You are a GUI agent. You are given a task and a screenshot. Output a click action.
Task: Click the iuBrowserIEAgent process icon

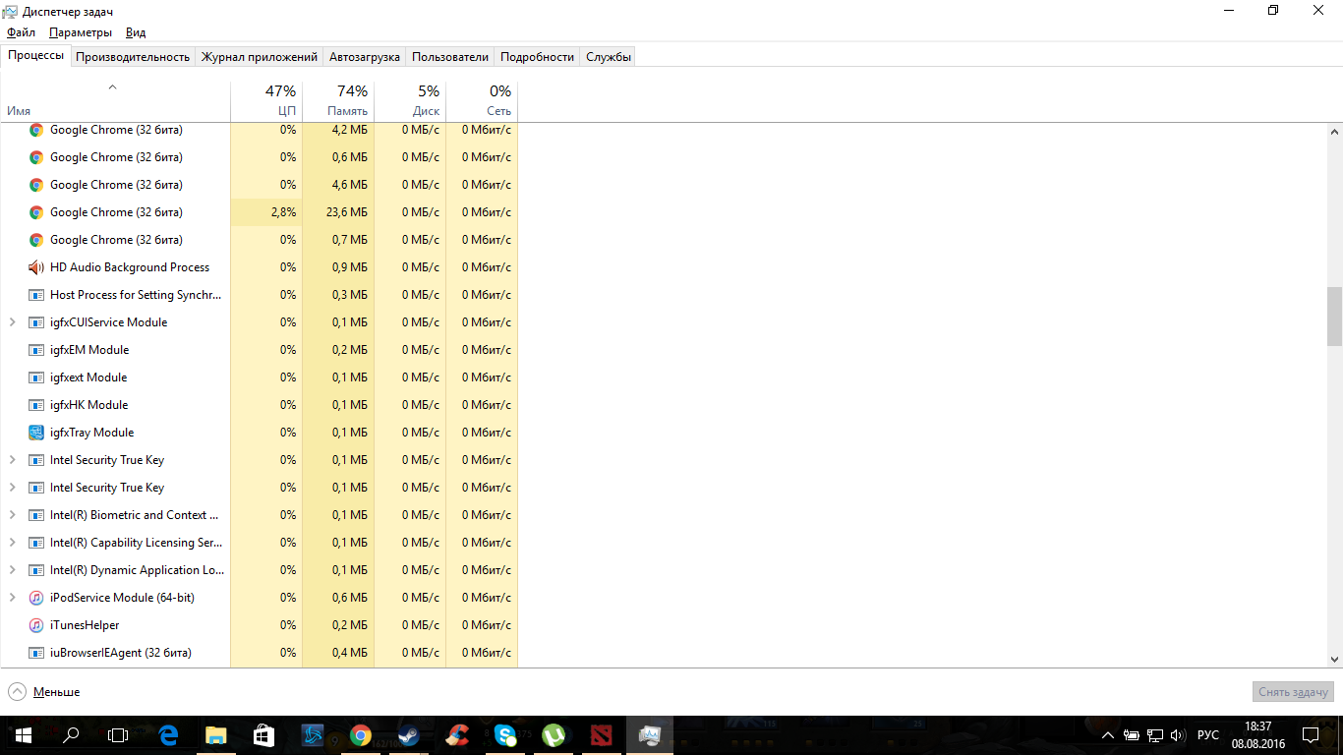point(36,653)
